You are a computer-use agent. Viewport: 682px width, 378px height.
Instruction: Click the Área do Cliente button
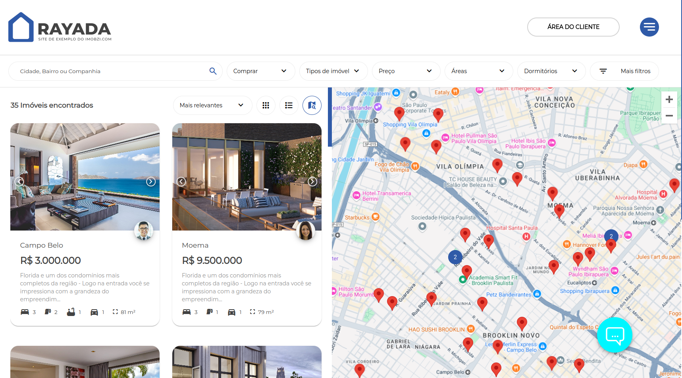[x=573, y=27]
